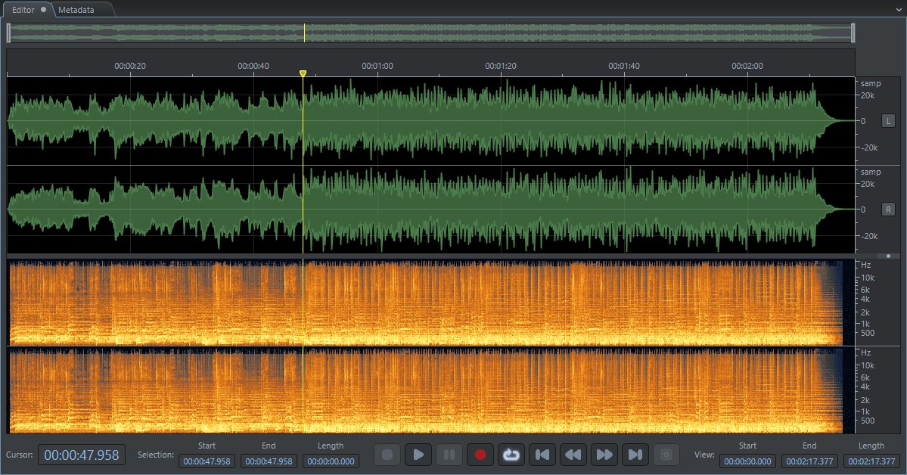This screenshot has height=475, width=907.
Task: Click the Selection Length time field
Action: click(x=331, y=461)
